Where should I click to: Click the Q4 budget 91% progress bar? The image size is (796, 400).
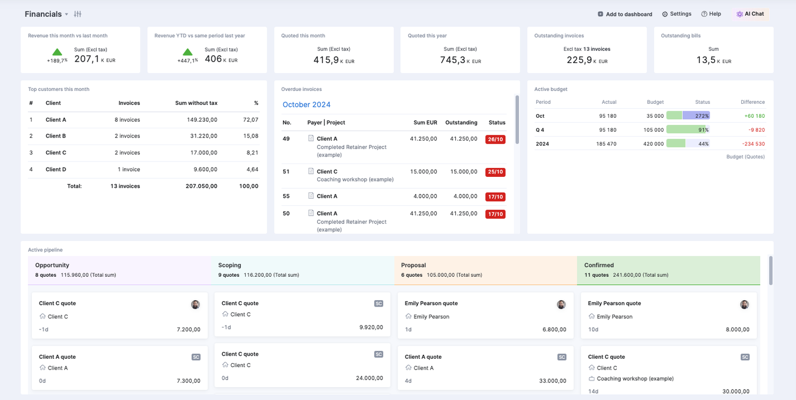click(688, 129)
